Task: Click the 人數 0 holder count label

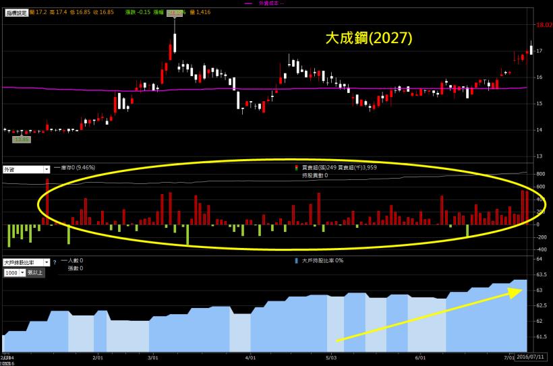Action: click(76, 261)
